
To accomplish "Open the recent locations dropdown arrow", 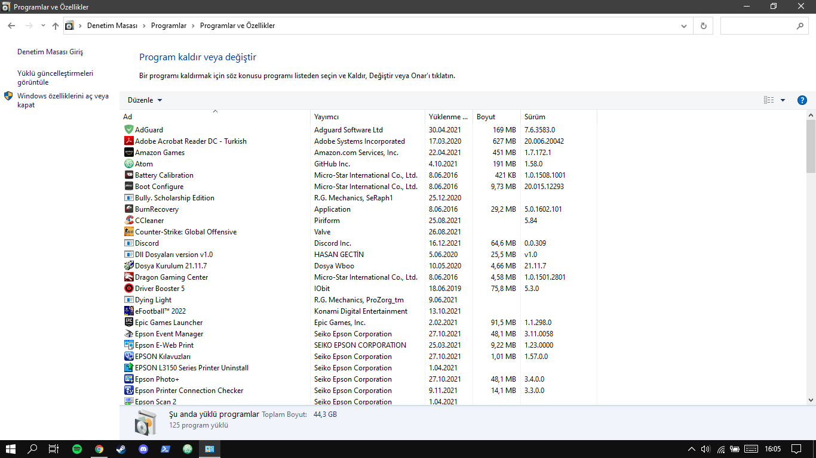I will click(x=43, y=26).
